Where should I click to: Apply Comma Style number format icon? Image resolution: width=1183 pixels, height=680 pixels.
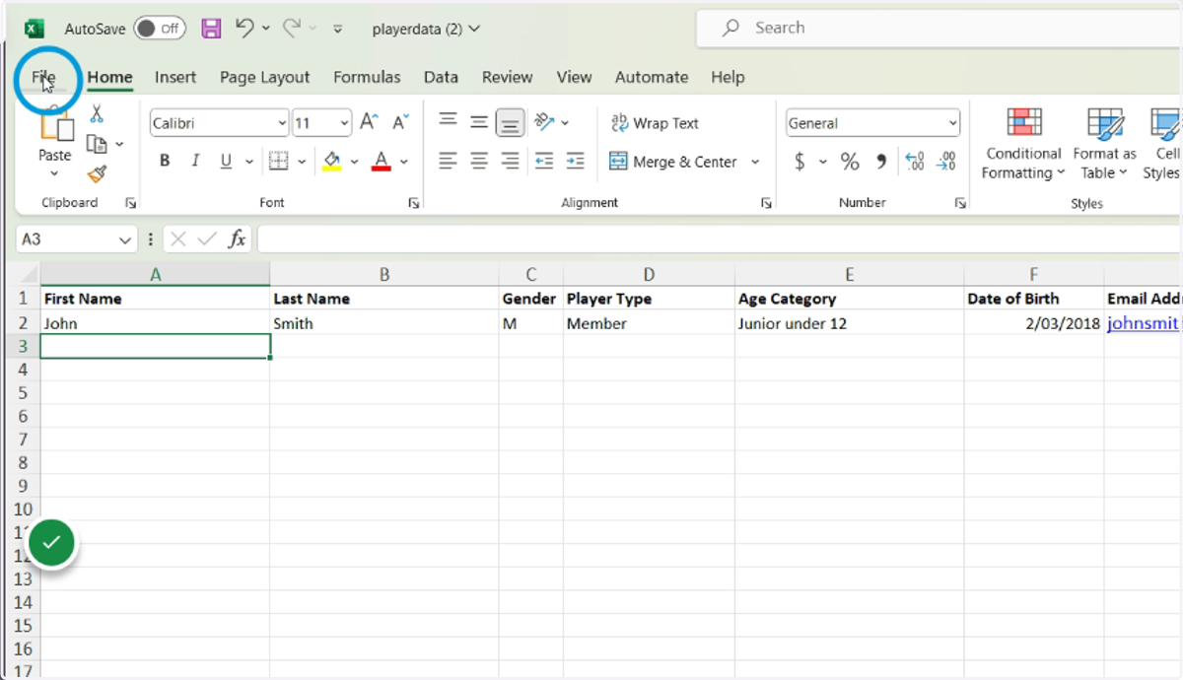[881, 162]
